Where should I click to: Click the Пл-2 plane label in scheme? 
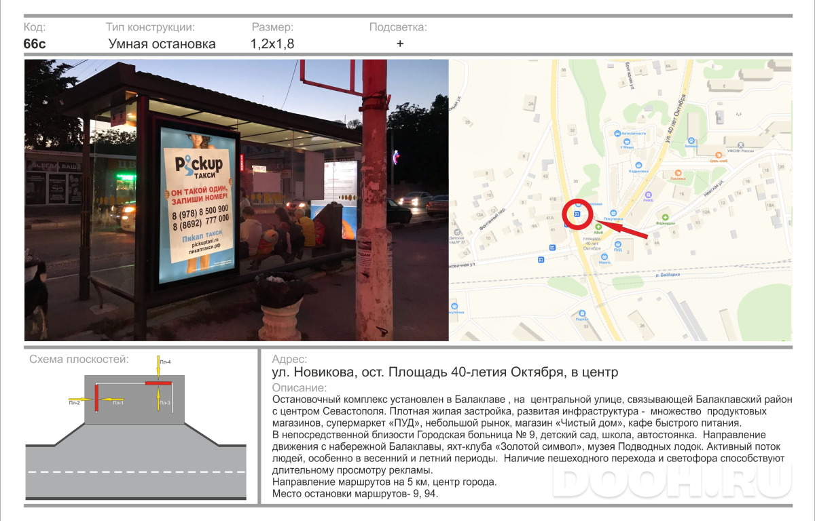75,403
